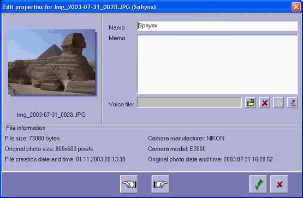
Task: Click inside the empty Memo text area
Action: [217, 64]
